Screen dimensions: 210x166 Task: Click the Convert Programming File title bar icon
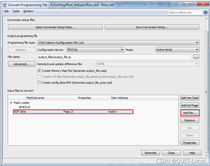coord(4,5)
